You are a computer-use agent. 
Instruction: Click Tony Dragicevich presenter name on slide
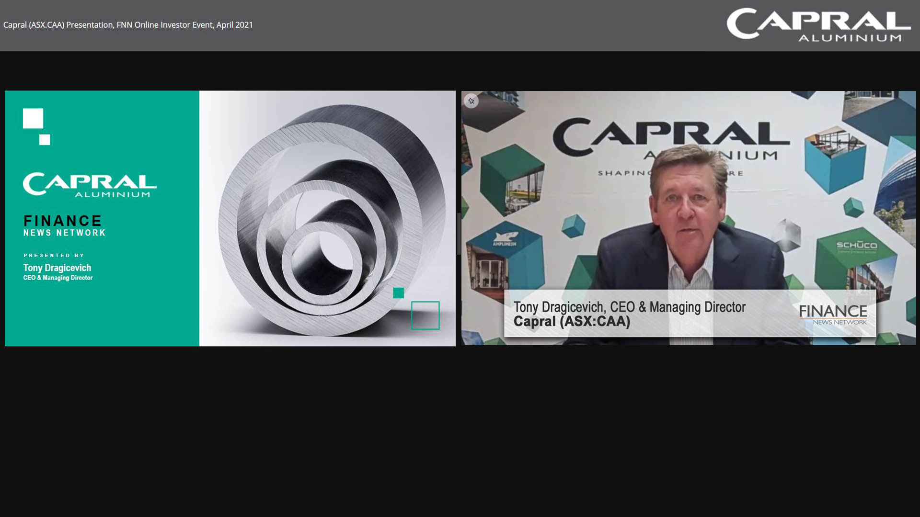click(57, 268)
